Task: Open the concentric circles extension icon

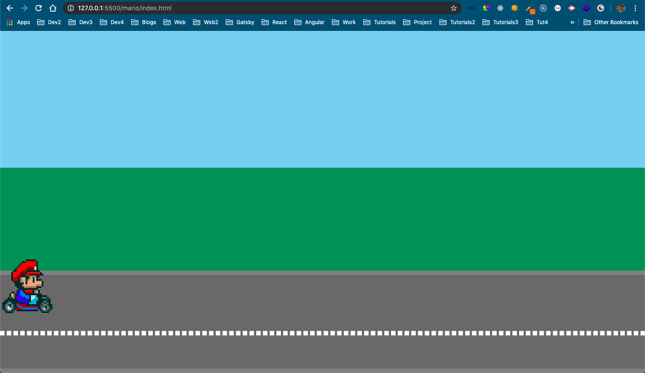Action: click(x=543, y=8)
